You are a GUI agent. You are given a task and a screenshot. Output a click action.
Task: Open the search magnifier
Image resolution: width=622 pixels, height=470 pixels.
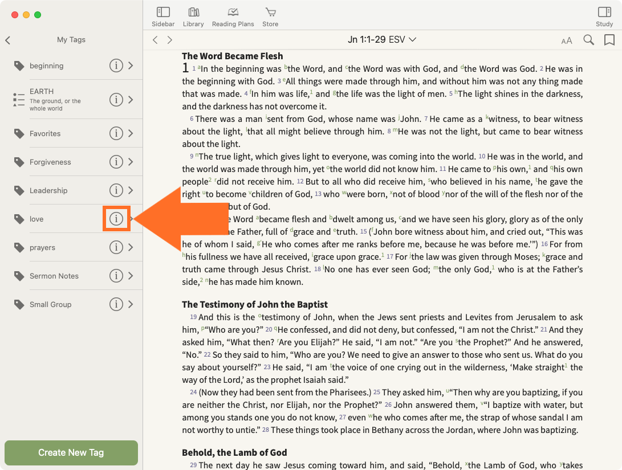589,40
